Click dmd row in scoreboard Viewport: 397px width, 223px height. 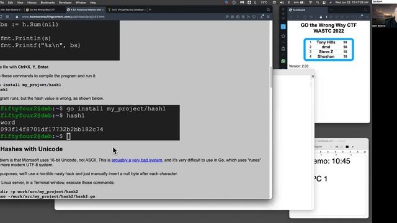click(328, 47)
